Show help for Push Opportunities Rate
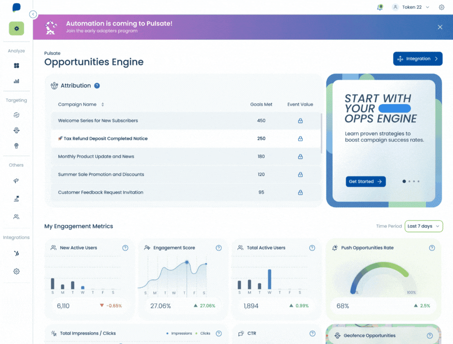Screen dimensions: 453x344 pos(432,248)
